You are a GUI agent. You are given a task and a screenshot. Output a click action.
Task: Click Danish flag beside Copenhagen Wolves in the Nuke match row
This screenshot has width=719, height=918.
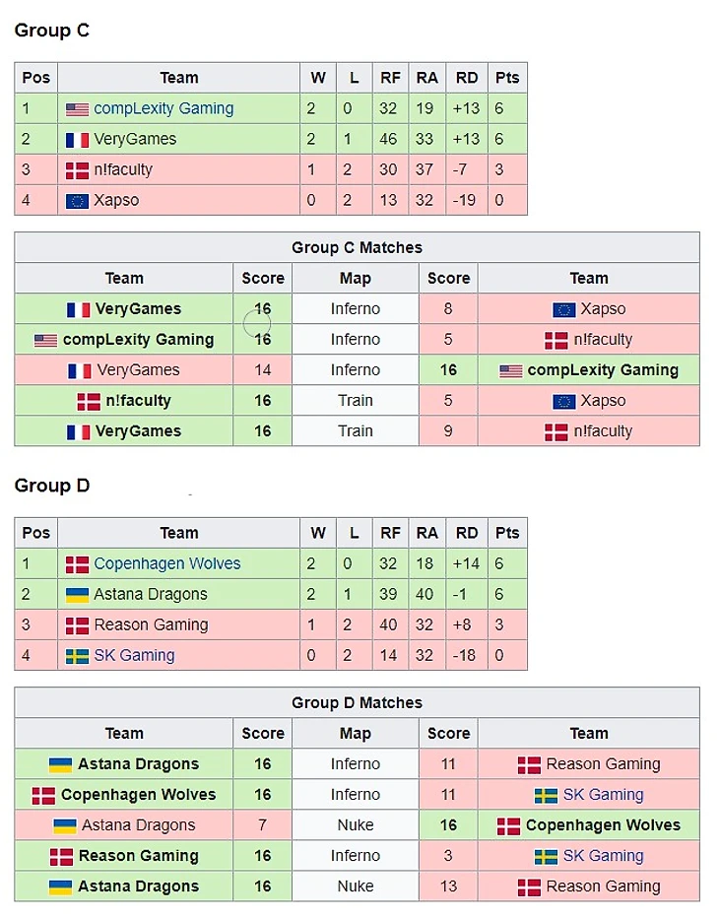(x=508, y=825)
